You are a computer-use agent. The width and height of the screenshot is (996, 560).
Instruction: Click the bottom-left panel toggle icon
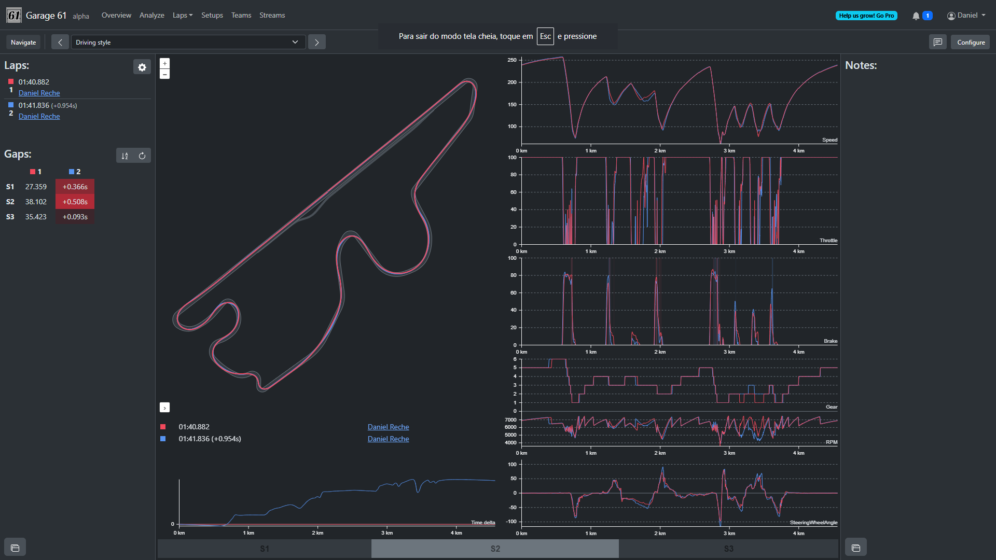(15, 548)
